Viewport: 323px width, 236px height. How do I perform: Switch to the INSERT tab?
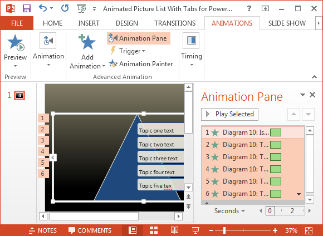[89, 23]
